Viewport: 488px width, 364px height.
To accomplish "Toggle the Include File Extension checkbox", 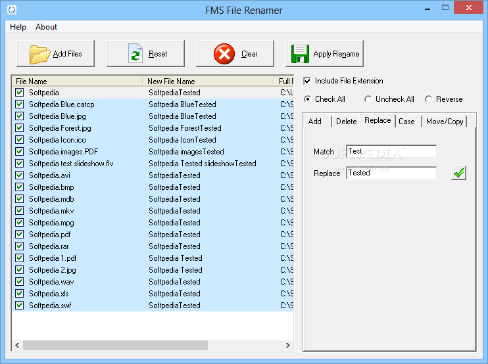I will (307, 81).
